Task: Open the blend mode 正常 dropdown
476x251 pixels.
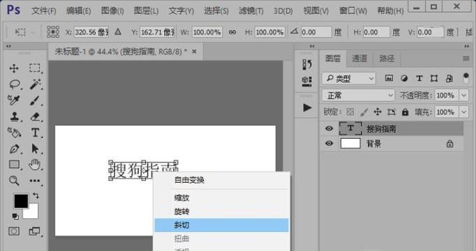Action: tap(358, 96)
